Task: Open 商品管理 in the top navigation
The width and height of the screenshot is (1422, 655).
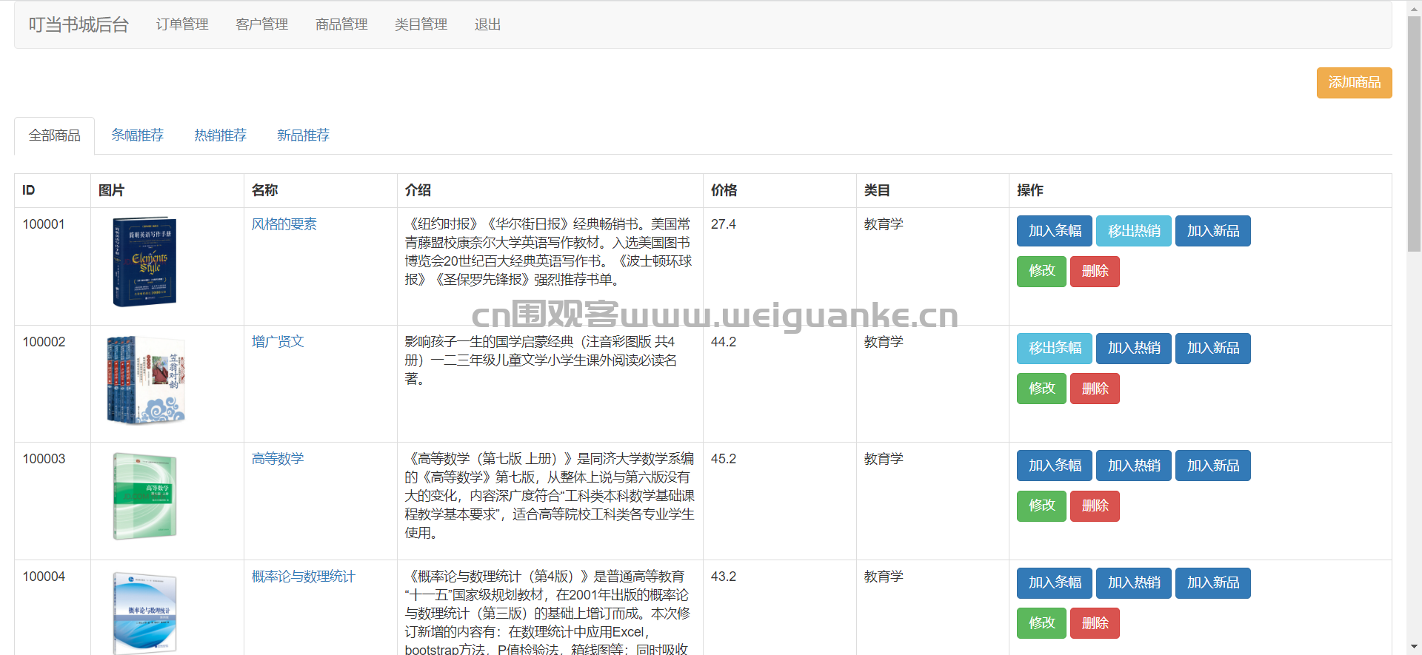Action: tap(341, 24)
